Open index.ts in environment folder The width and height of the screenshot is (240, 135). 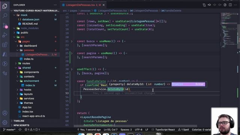[x=30, y=85]
